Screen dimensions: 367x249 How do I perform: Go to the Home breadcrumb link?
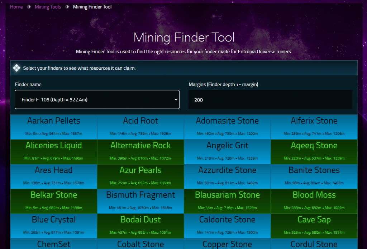click(x=16, y=7)
